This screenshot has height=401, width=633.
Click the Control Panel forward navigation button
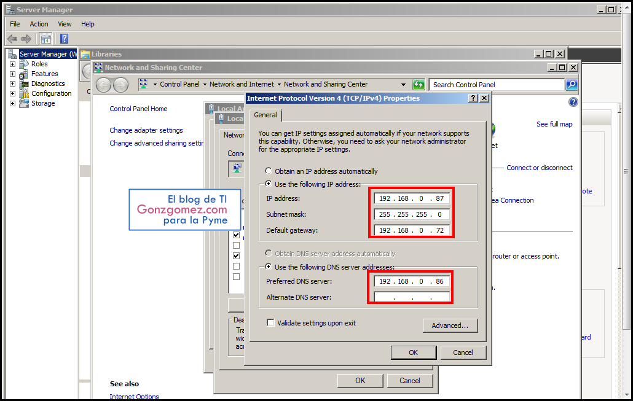point(120,85)
